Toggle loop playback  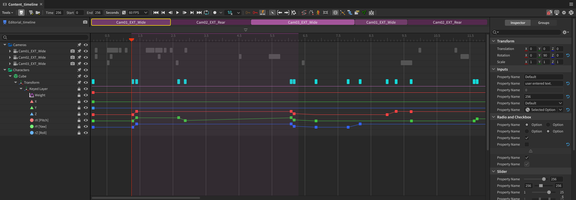[206, 13]
